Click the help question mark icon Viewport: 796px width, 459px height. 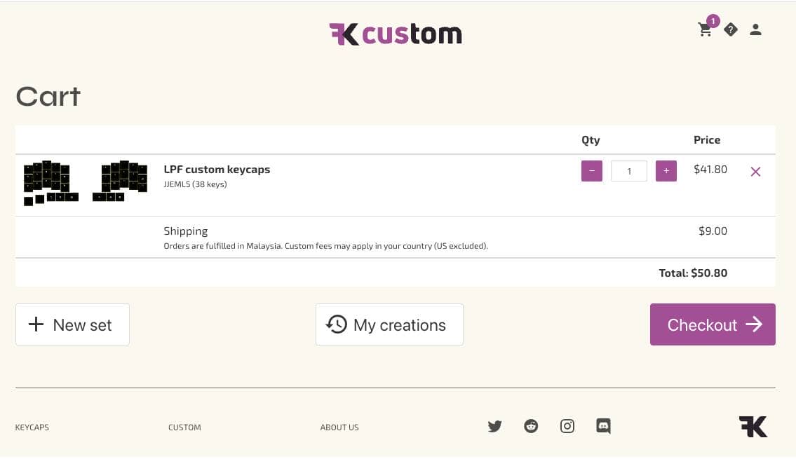731,29
